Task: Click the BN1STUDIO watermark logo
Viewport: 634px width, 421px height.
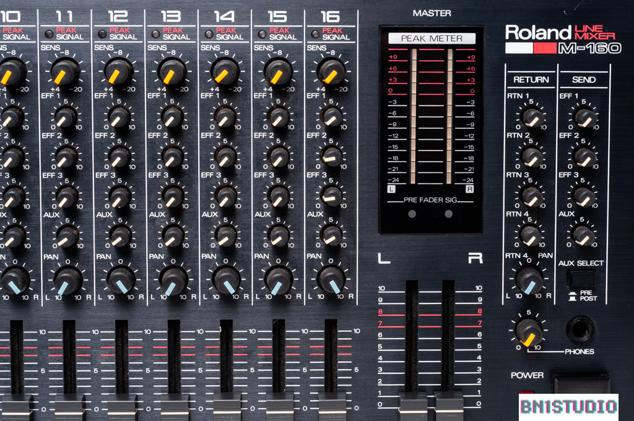Action: tap(568, 407)
